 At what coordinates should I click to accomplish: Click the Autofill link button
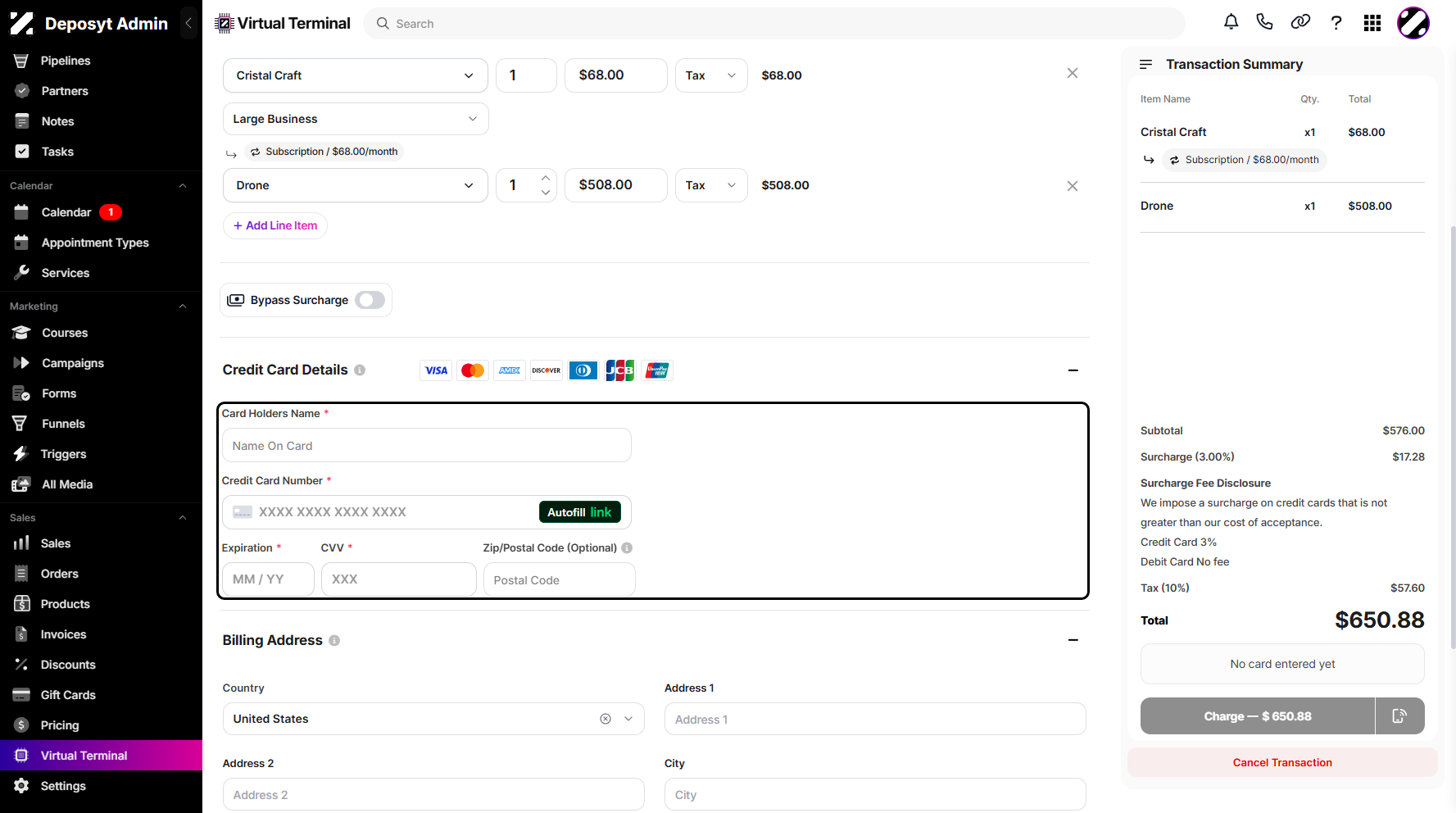click(580, 512)
